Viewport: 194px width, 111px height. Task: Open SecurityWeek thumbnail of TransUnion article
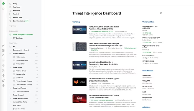80,30
